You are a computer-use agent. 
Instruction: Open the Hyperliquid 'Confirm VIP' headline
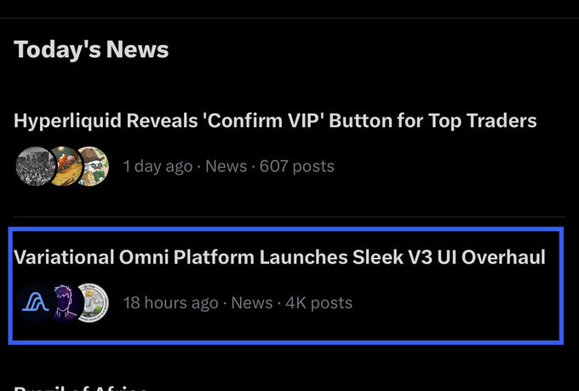275,121
